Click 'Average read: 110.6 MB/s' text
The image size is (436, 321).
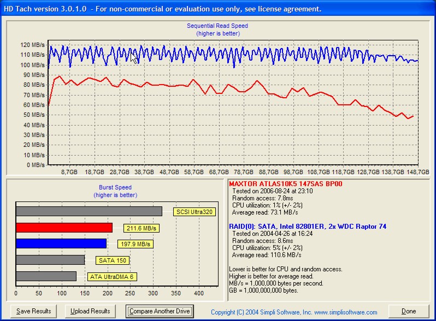(267, 255)
